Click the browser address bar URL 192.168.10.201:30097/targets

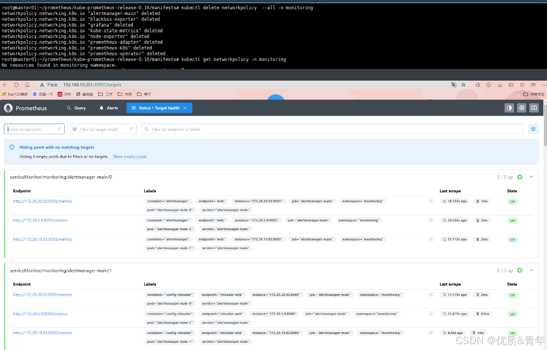(92, 84)
